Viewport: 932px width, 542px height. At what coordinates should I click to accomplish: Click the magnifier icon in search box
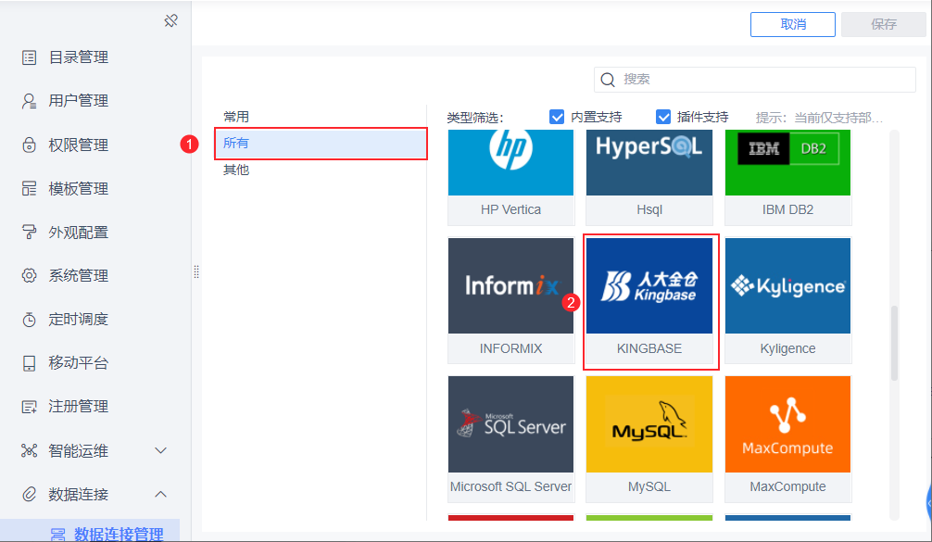click(608, 80)
